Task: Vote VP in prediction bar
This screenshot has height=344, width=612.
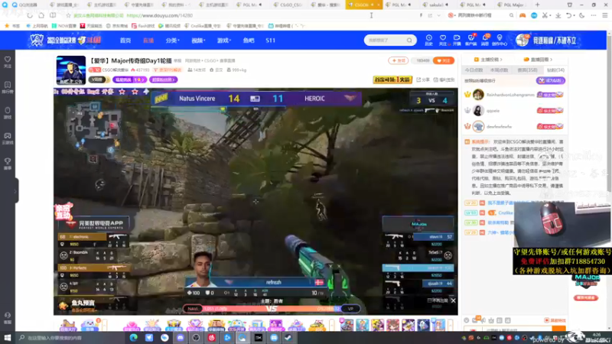Action: pyautogui.click(x=350, y=309)
